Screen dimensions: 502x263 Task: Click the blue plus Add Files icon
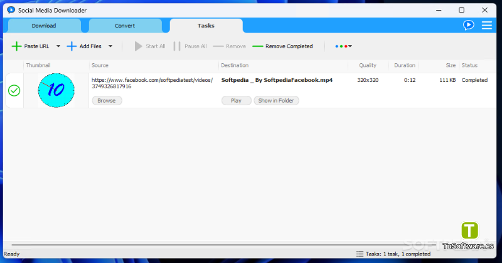(x=72, y=46)
